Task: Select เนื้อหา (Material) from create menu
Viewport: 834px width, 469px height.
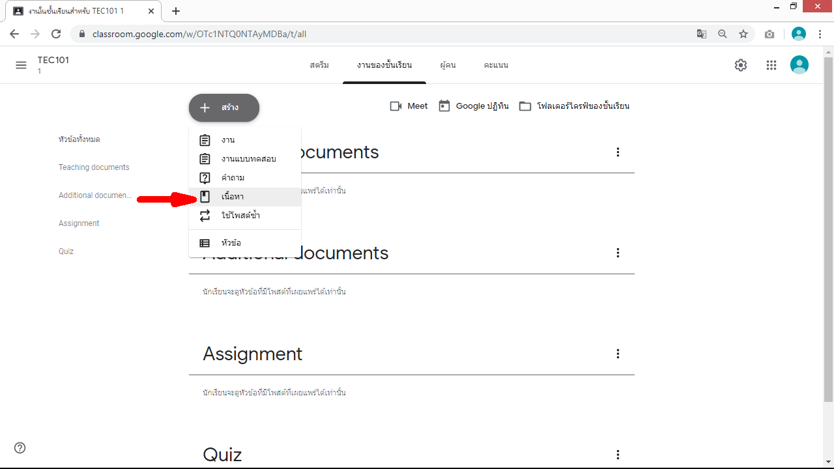Action: pyautogui.click(x=233, y=197)
